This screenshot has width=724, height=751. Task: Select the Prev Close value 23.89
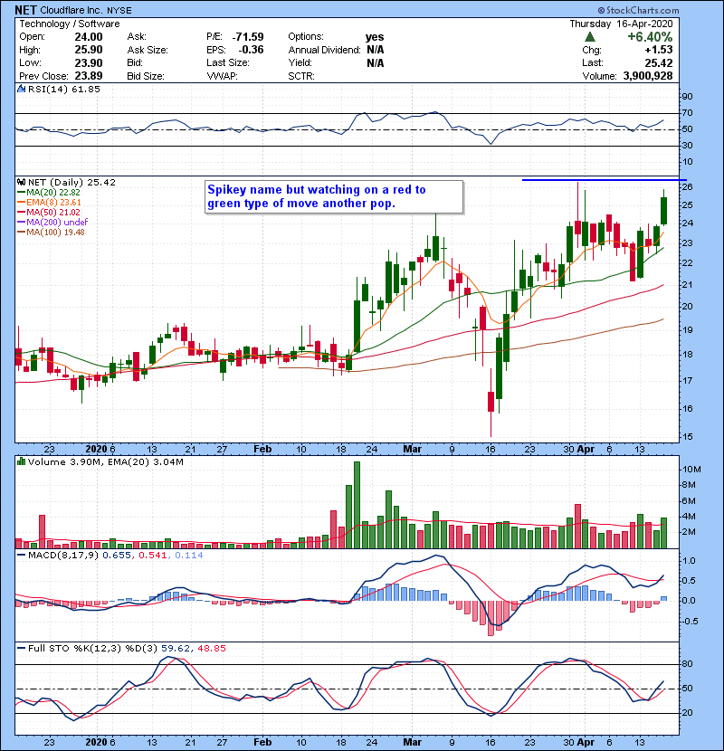pyautogui.click(x=89, y=76)
